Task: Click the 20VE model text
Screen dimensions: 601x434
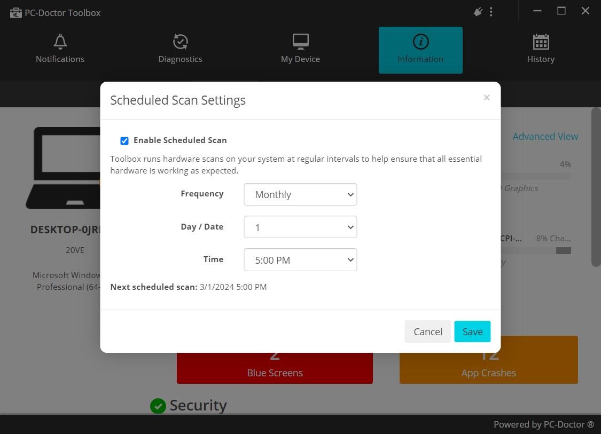Action: tap(75, 250)
